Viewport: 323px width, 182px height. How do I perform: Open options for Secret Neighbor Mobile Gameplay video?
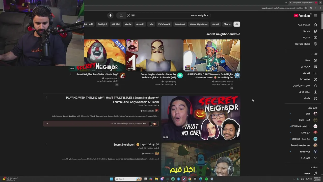128,74
